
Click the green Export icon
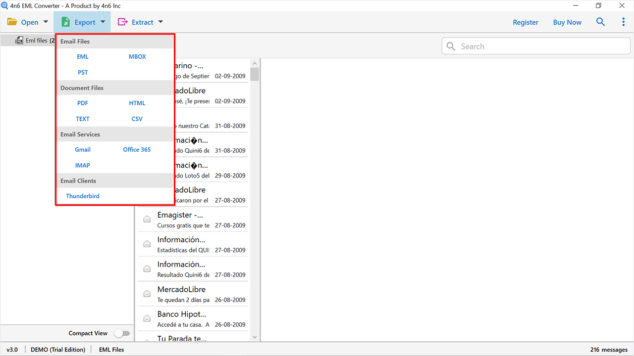pos(66,22)
